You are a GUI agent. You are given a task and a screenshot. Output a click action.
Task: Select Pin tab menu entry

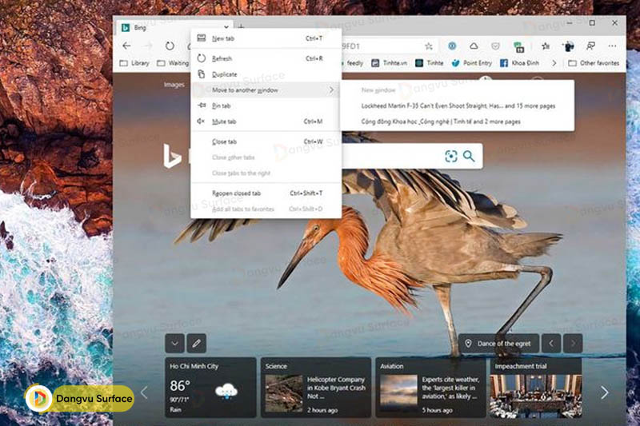tap(266, 106)
